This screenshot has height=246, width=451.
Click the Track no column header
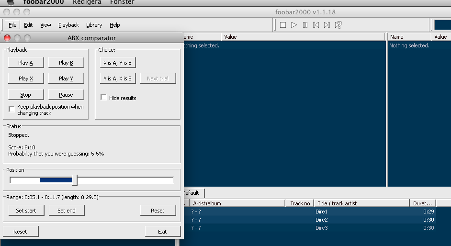pos(299,203)
